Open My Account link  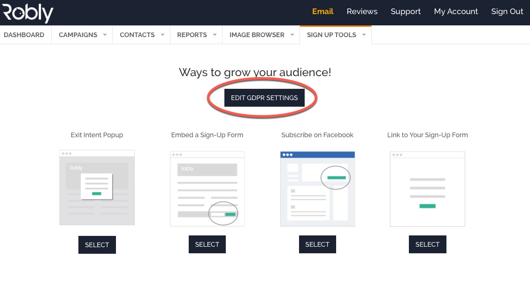coord(456,11)
